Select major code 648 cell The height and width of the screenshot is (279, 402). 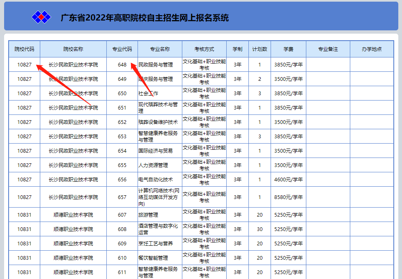tap(122, 64)
